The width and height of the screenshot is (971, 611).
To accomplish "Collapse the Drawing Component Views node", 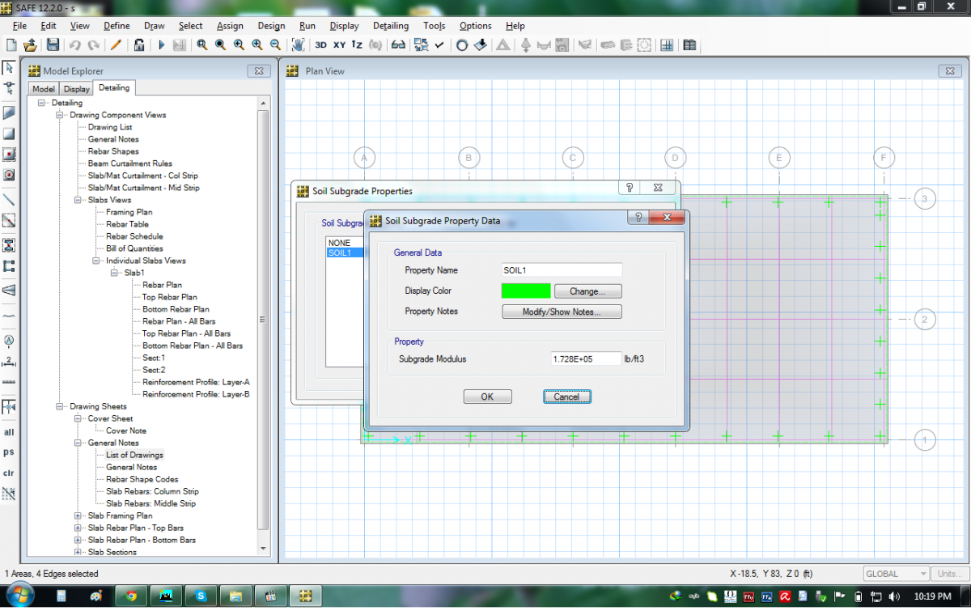I will (60, 115).
